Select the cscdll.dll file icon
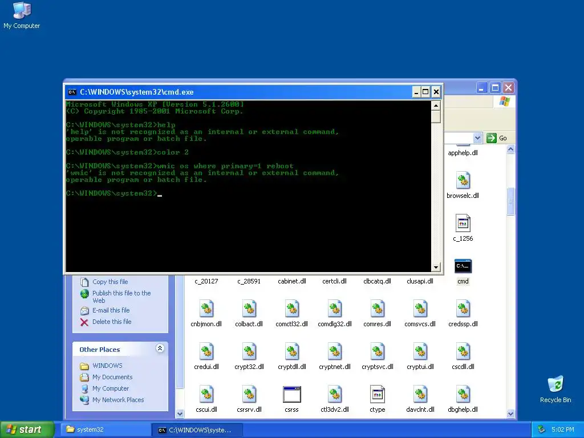This screenshot has width=584, height=438. (x=463, y=352)
